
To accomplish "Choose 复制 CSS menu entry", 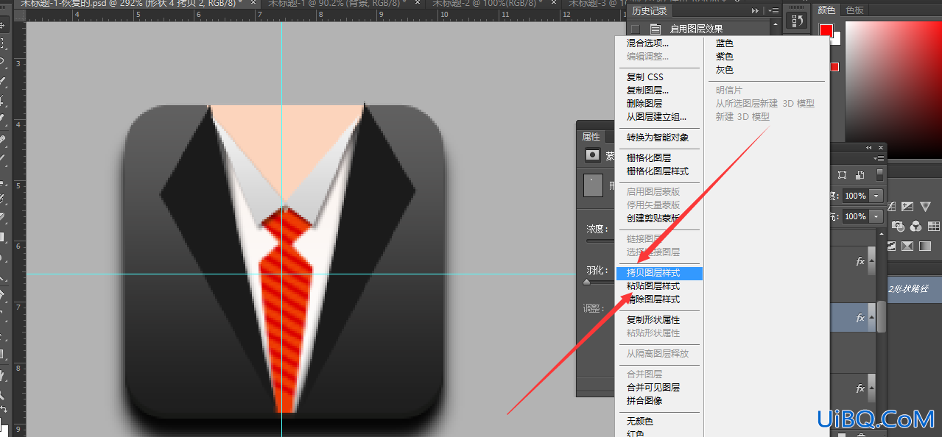I will pos(645,77).
